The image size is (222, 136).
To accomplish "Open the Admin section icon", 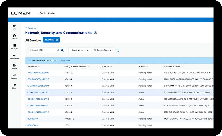I will 14,36.
